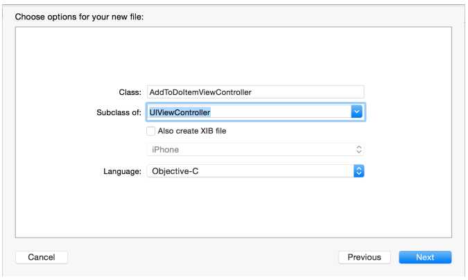Click the "Language:" label
This screenshot has width=468, height=280.
[x=123, y=170]
